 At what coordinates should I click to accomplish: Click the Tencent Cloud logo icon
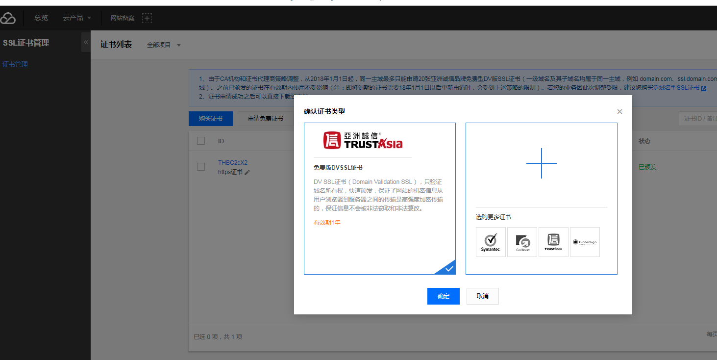tap(8, 18)
